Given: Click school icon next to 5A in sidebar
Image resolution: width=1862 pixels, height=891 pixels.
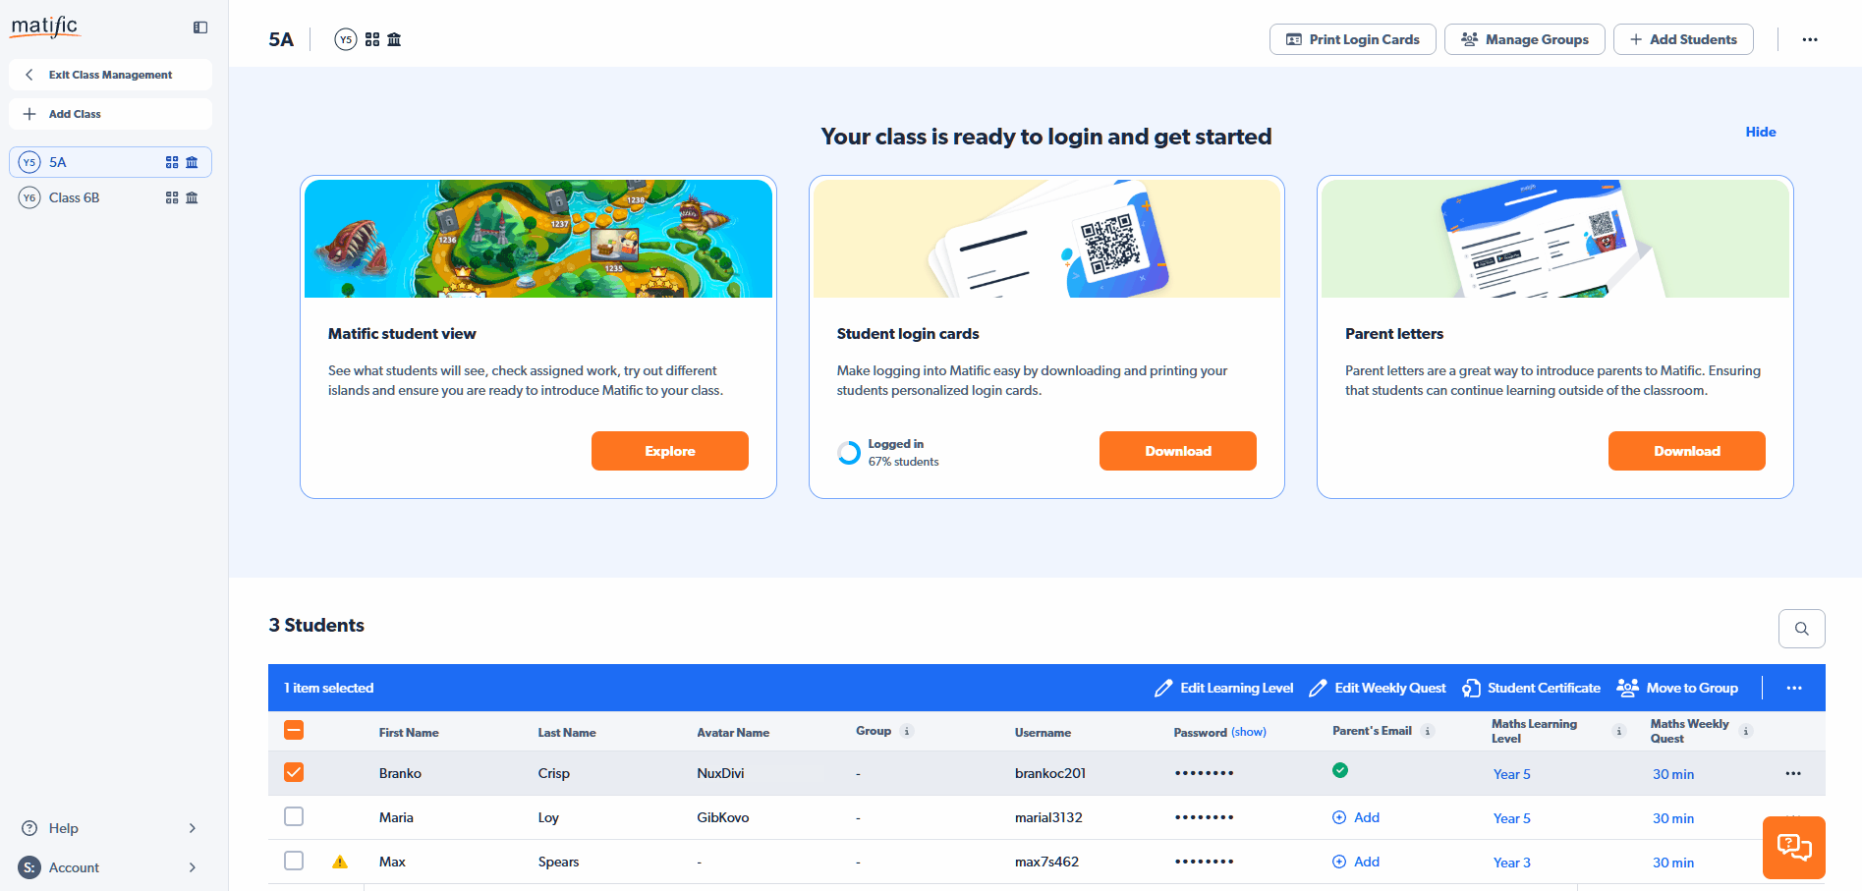Looking at the screenshot, I should 192,162.
